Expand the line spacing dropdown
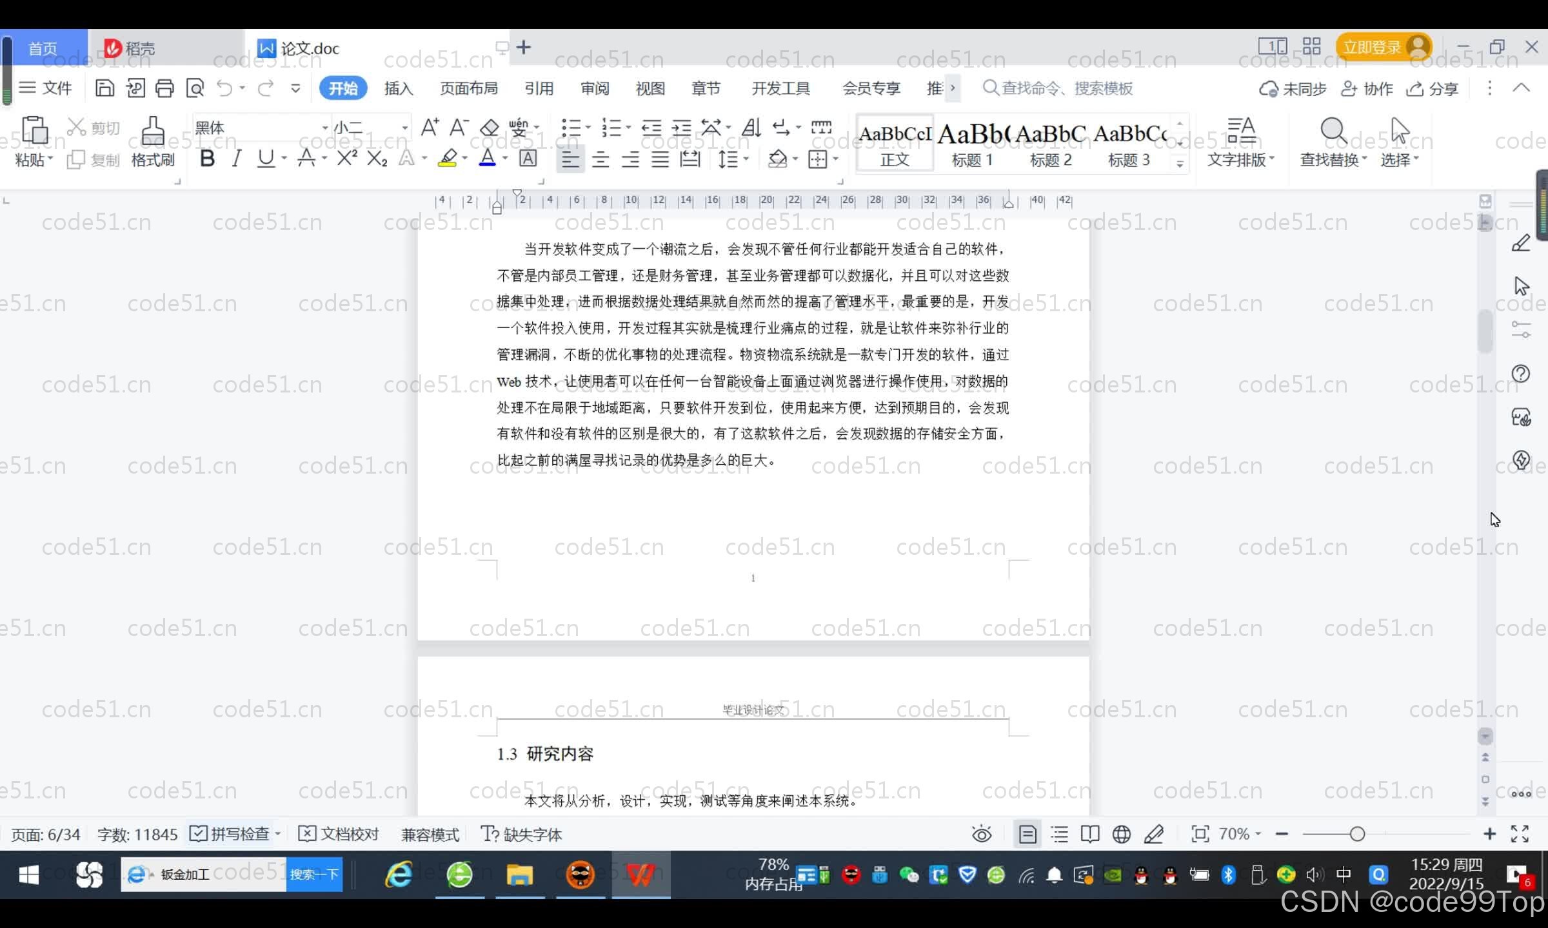The image size is (1548, 928). point(746,159)
